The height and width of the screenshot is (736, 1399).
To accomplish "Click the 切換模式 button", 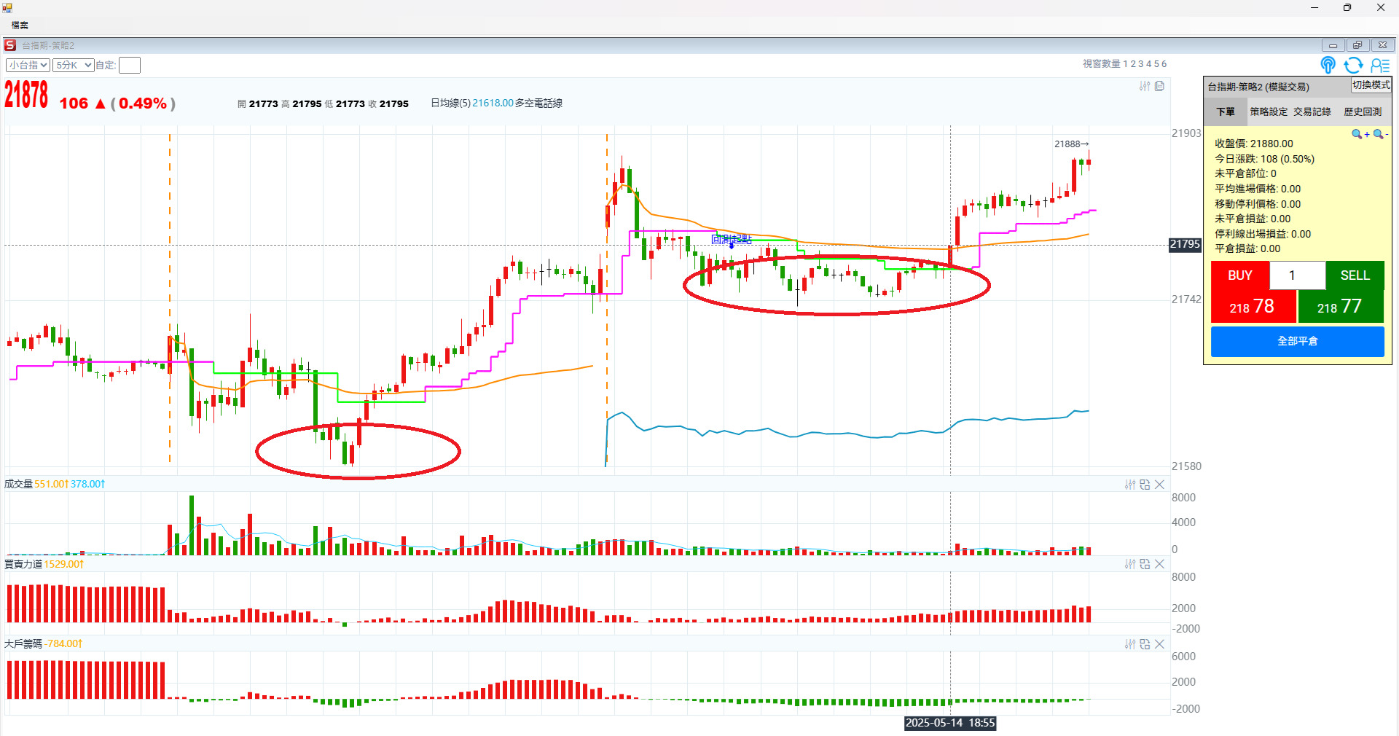I will [x=1371, y=85].
